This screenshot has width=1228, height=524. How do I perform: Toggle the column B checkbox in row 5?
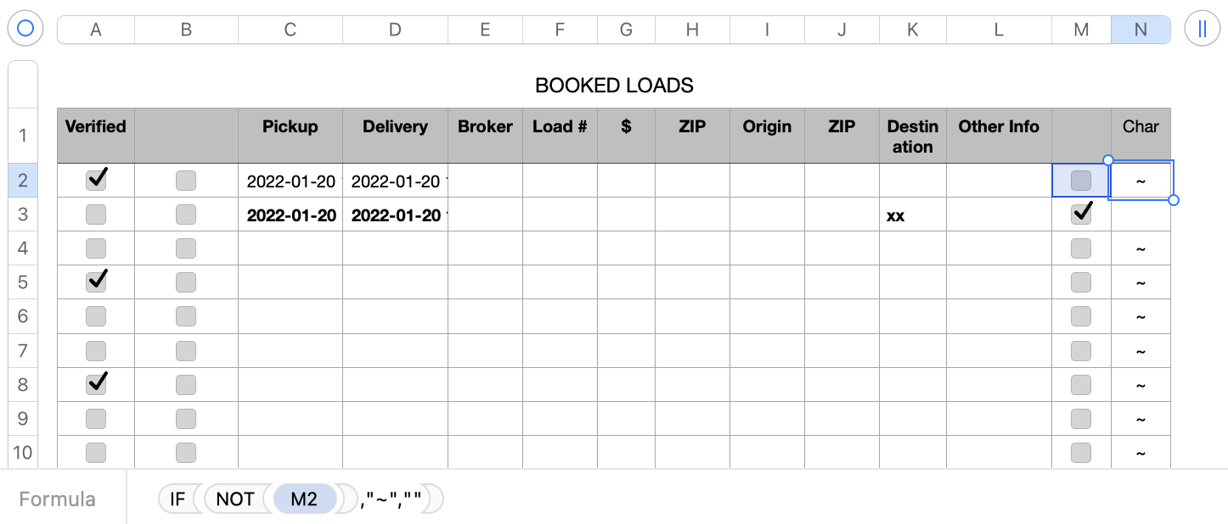point(186,282)
